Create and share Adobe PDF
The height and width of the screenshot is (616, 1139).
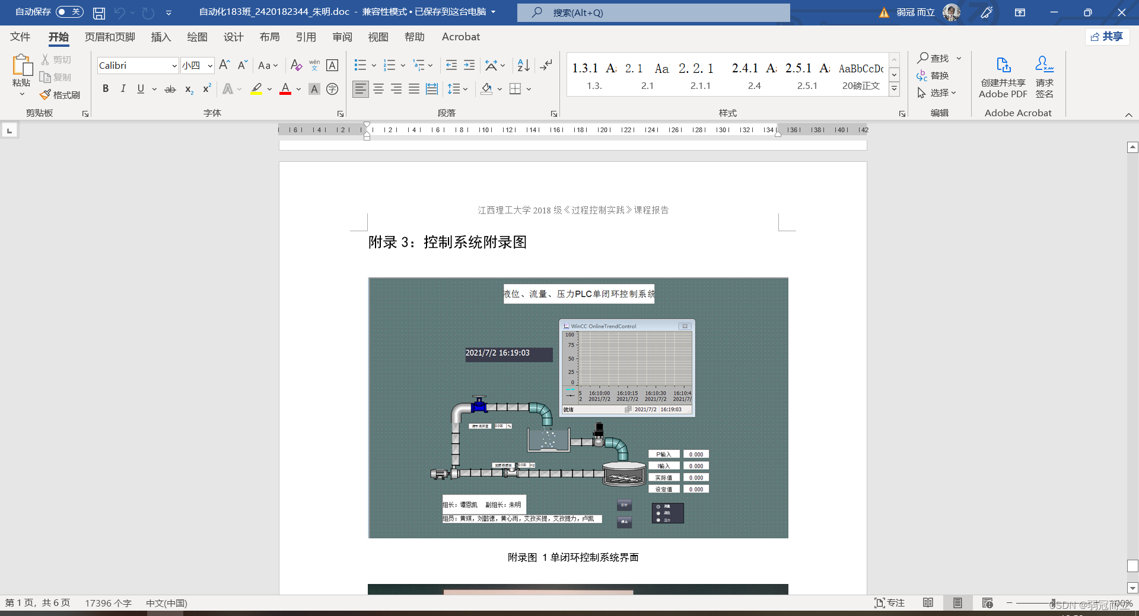pyautogui.click(x=1003, y=77)
